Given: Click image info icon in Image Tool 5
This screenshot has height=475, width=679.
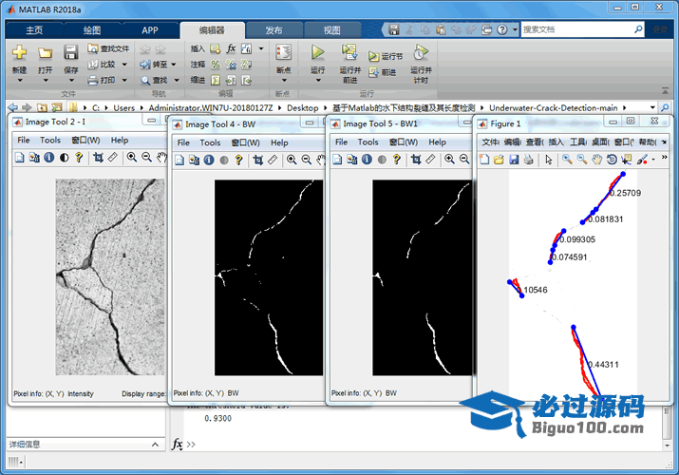Looking at the screenshot, I should click(367, 160).
